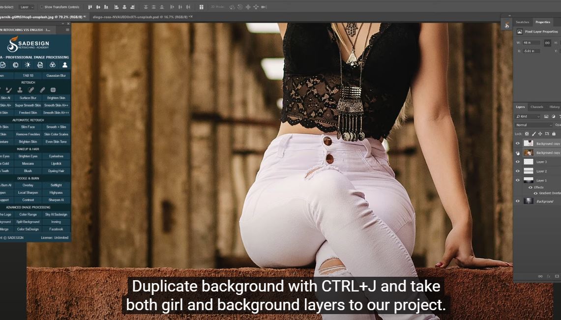Click the SaDesign dock icon beside Swatches

[x=506, y=26]
